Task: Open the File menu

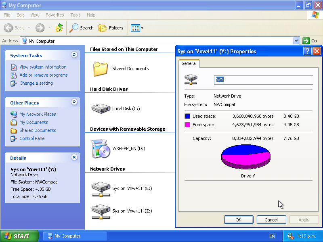Action: [7, 15]
